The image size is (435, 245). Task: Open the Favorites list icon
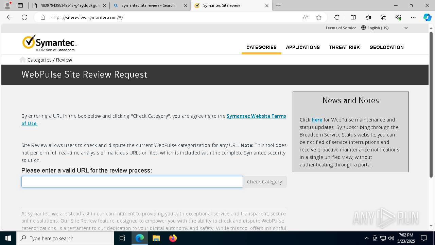pyautogui.click(x=368, y=17)
